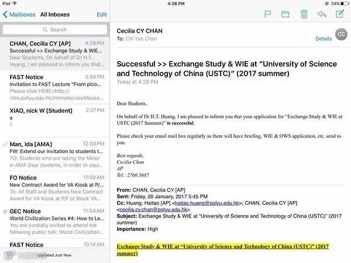Open email from Man, Ida [AMA]
The width and height of the screenshot is (351, 263).
click(x=55, y=154)
